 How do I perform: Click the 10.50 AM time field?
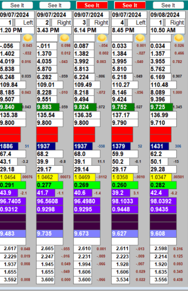coord(167,30)
